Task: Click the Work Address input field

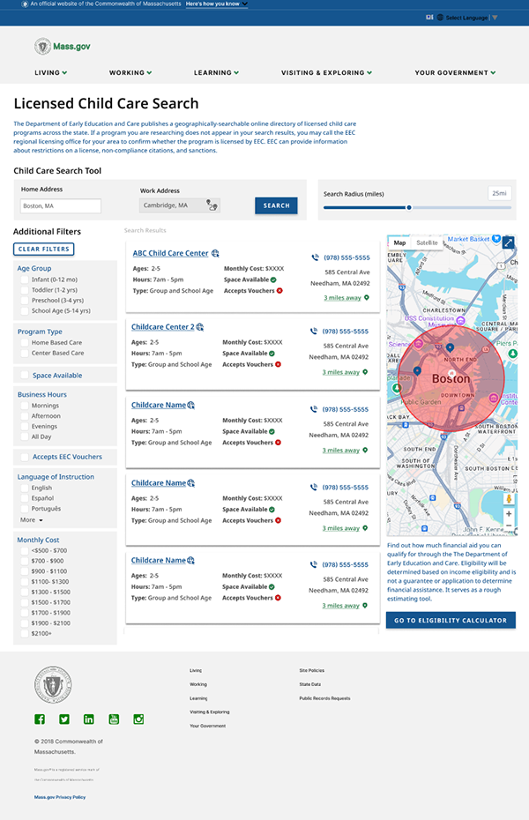Action: coord(179,205)
